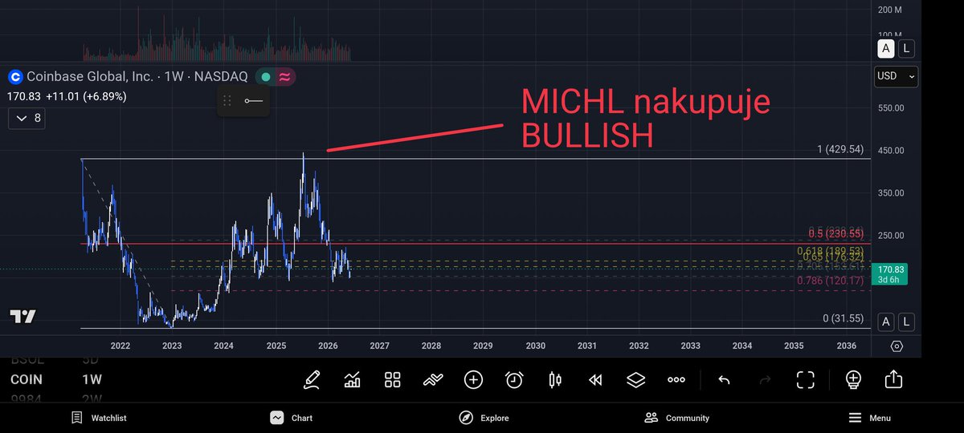The height and width of the screenshot is (433, 964).
Task: Select the line tool on the floating toolbar
Action: tap(253, 100)
